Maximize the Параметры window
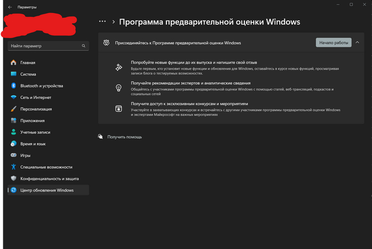 click(x=351, y=4)
